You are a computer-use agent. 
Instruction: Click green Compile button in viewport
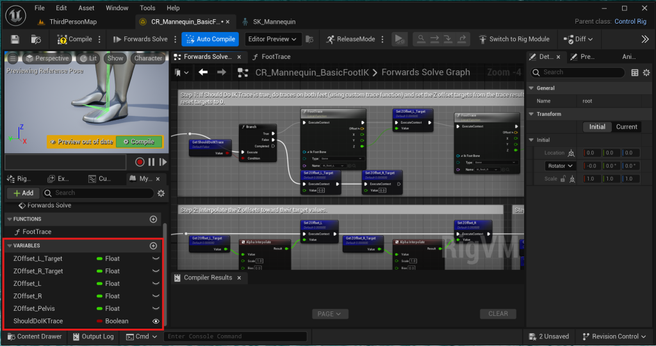(x=139, y=142)
